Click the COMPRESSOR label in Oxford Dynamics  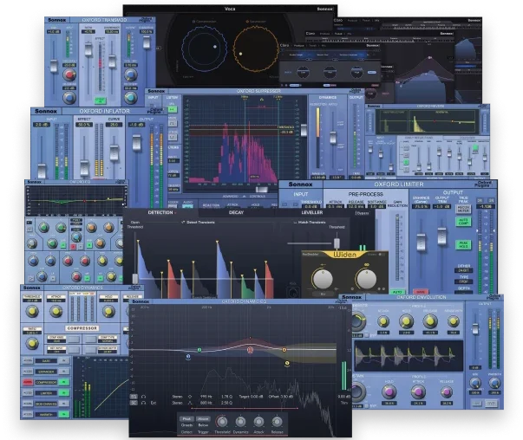(x=82, y=328)
